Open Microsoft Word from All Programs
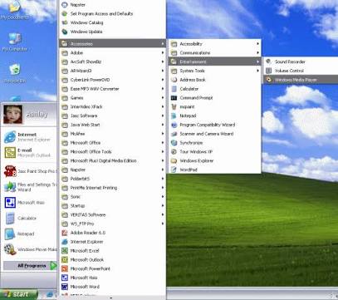The width and height of the screenshot is (338, 300). 112,287
